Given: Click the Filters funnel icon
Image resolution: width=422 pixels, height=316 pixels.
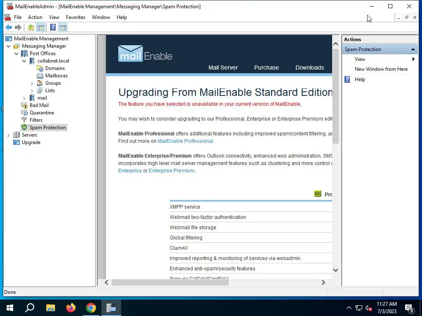Looking at the screenshot, I should point(24,120).
